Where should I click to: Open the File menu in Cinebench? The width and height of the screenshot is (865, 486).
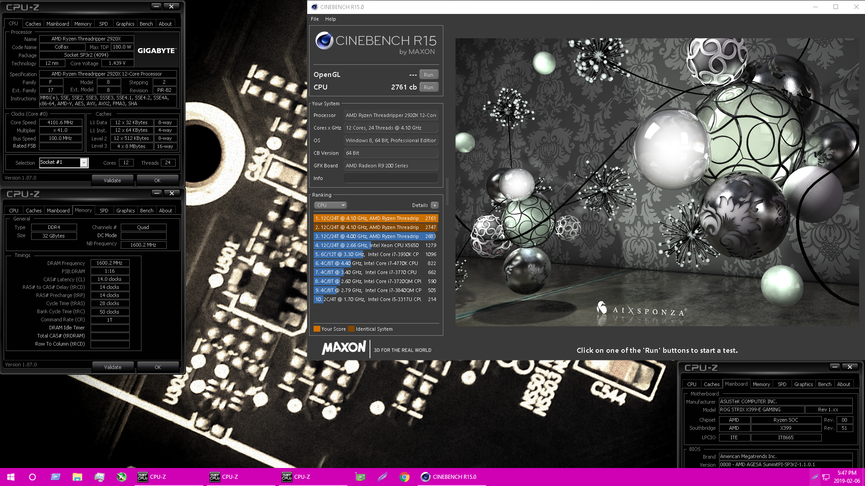[x=314, y=19]
